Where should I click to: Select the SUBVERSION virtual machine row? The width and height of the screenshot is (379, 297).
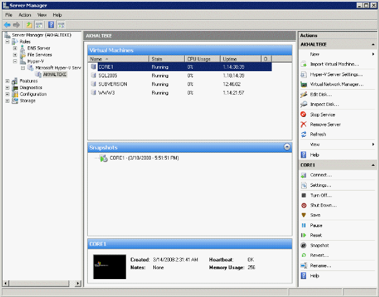pyautogui.click(x=180, y=84)
